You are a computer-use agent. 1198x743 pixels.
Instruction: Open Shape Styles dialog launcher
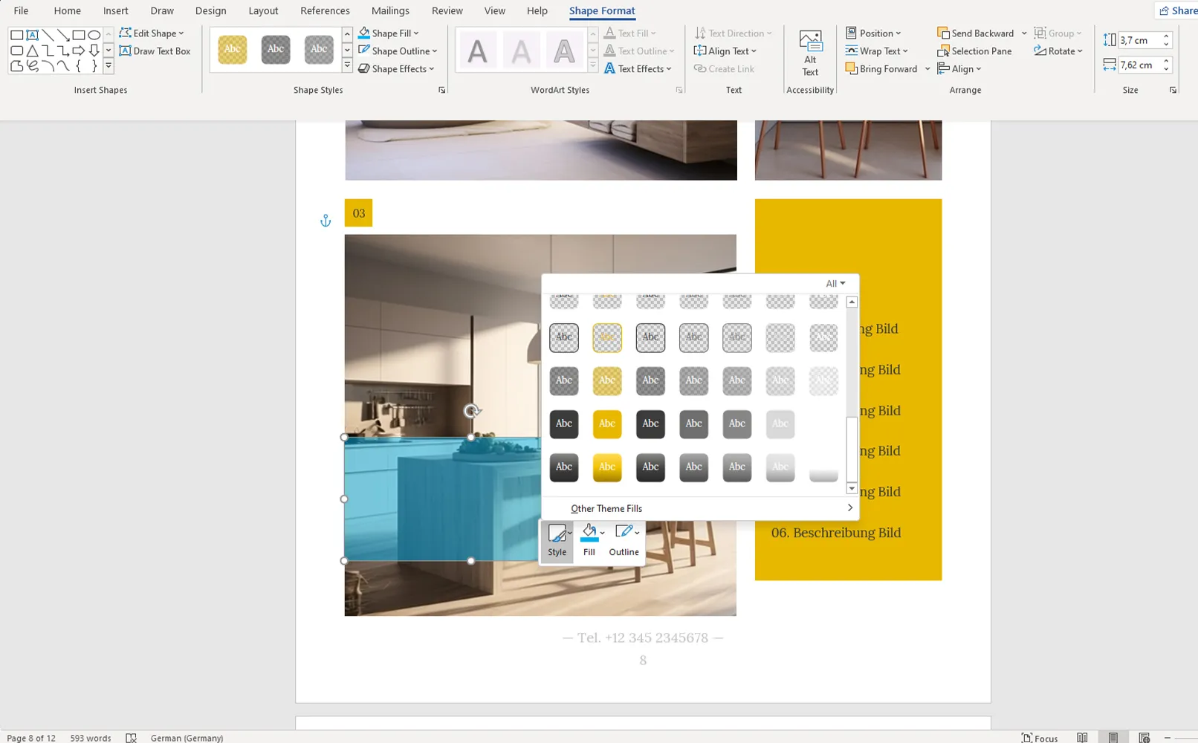[x=442, y=90]
